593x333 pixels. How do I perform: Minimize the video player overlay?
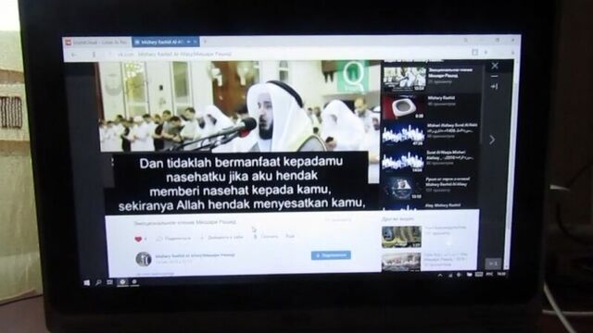(494, 76)
